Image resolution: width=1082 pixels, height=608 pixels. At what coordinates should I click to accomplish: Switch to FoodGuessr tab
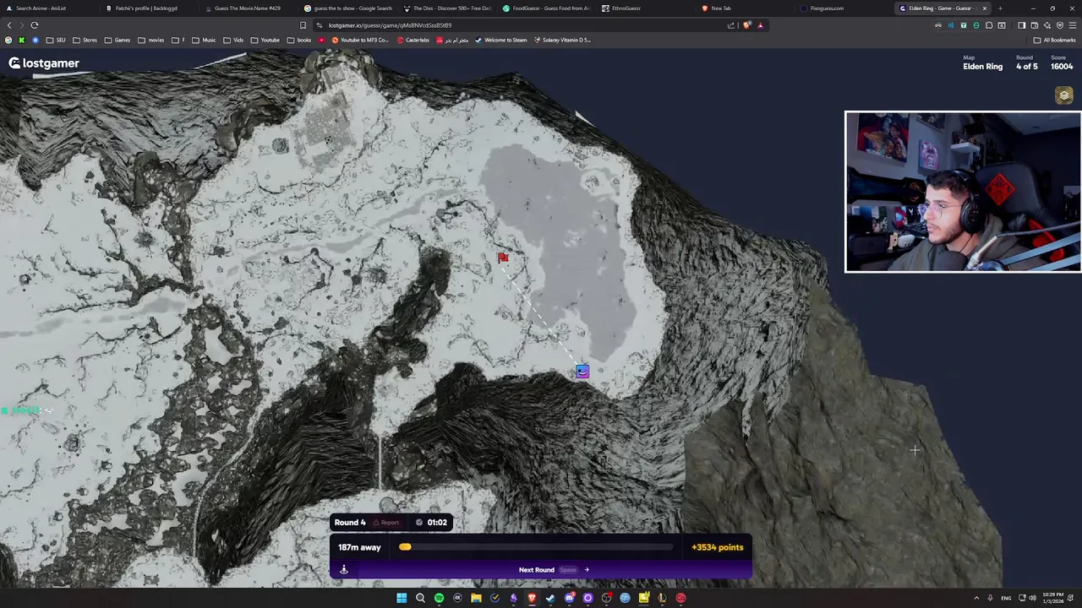[545, 8]
